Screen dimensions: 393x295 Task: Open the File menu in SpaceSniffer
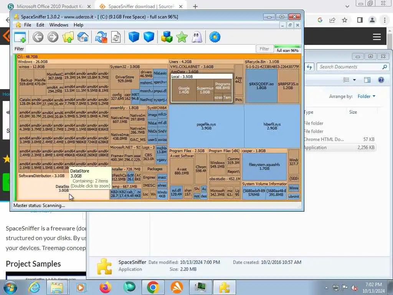(28, 25)
